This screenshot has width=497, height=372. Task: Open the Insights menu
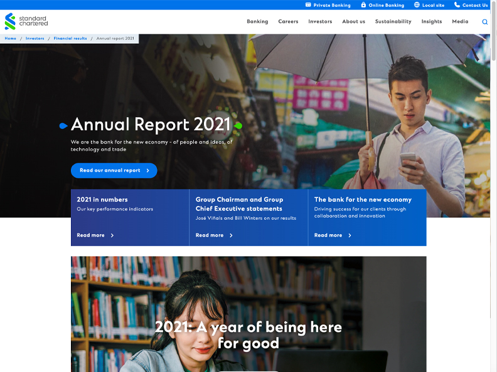point(431,21)
